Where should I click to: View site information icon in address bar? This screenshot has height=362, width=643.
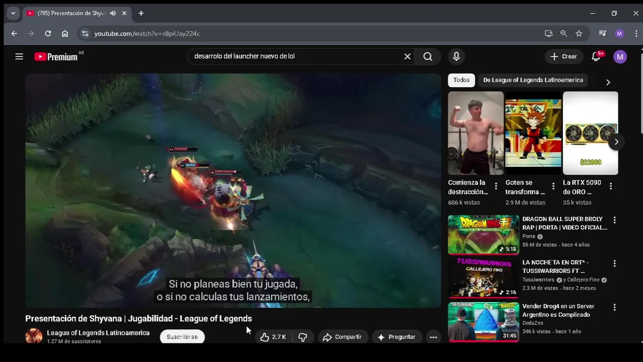[85, 33]
